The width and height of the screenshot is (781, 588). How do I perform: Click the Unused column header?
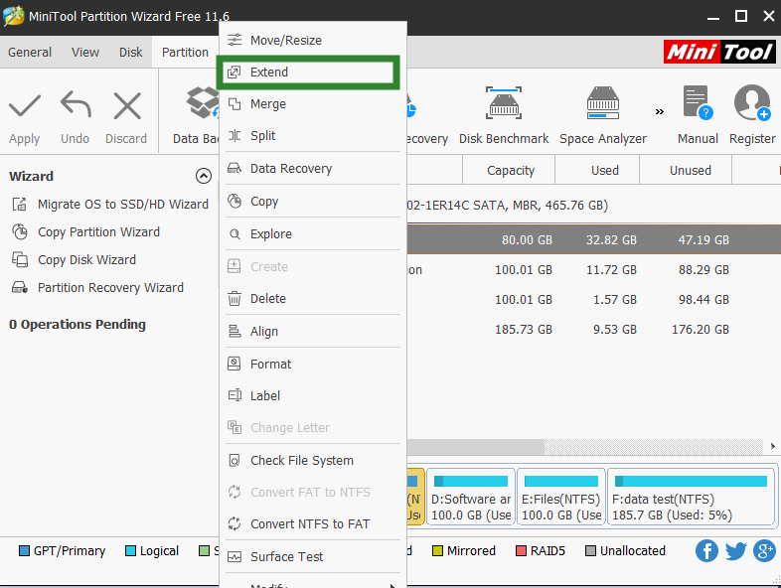[x=686, y=170]
